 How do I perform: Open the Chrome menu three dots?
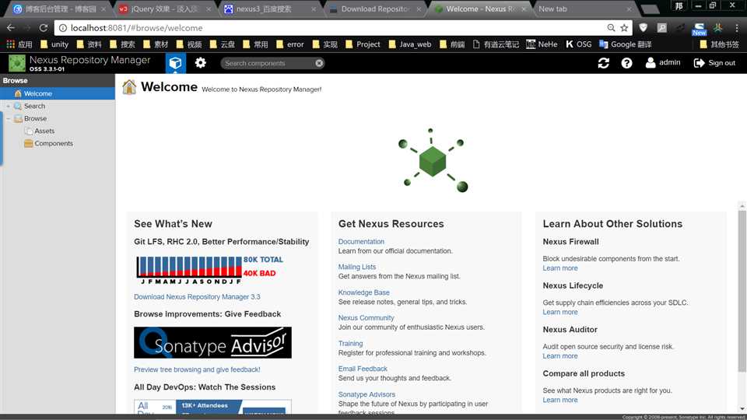coord(737,28)
